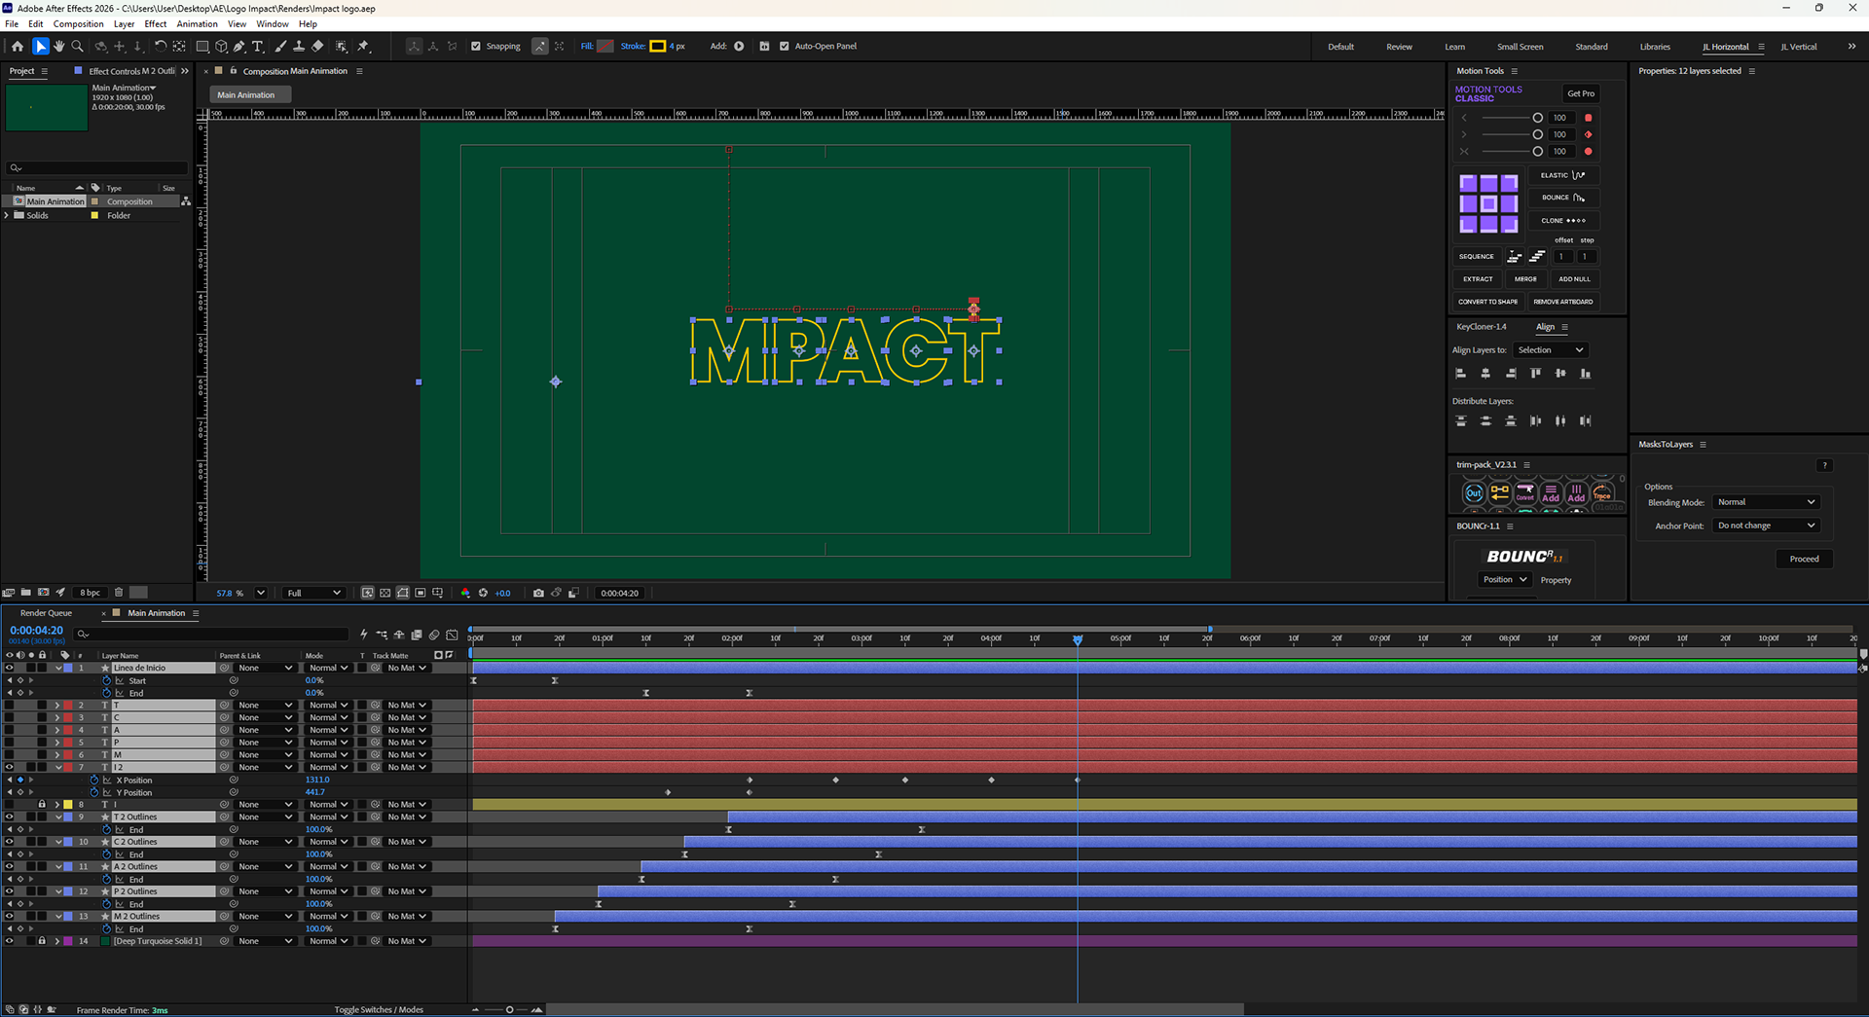The height and width of the screenshot is (1017, 1869).
Task: Open the Blending Mode dropdown
Action: [1766, 502]
